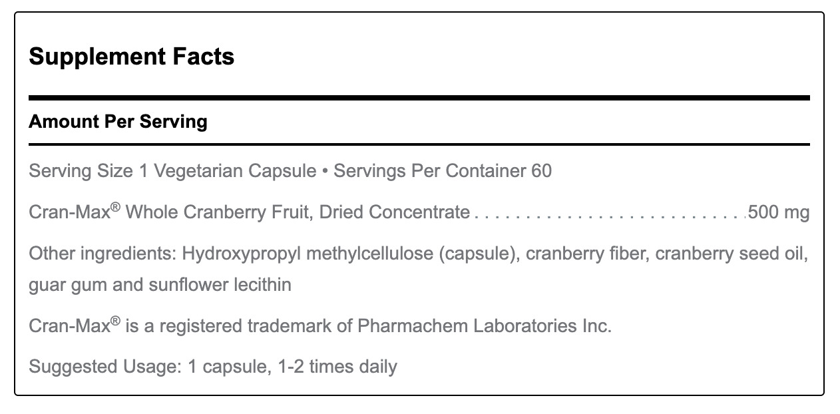Click the Serving Size 1 Vegetarian Capsule text
The width and height of the screenshot is (840, 414).
click(x=172, y=172)
